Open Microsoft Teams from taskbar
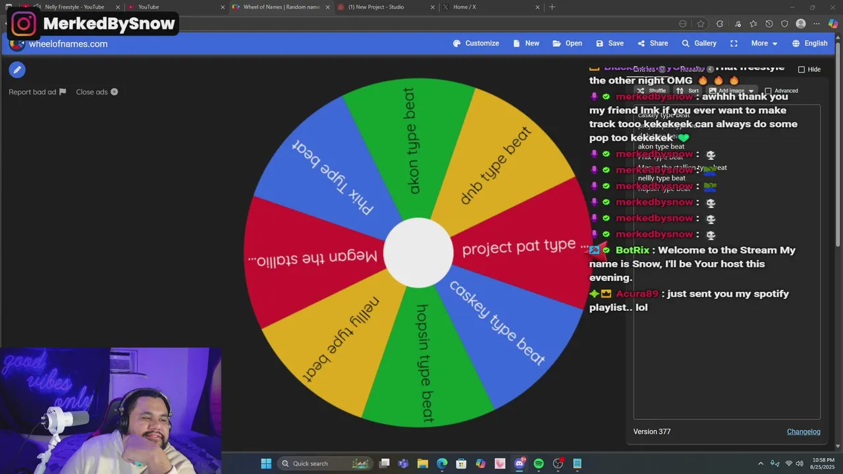 point(404,463)
